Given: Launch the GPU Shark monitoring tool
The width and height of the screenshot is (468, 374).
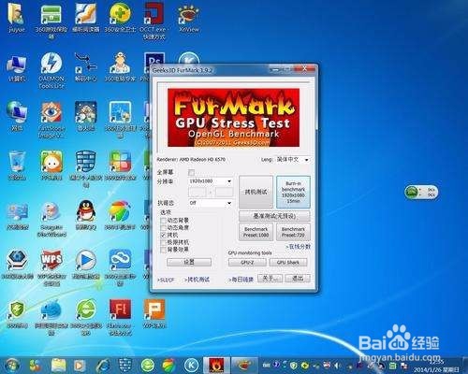Looking at the screenshot, I should 288,263.
